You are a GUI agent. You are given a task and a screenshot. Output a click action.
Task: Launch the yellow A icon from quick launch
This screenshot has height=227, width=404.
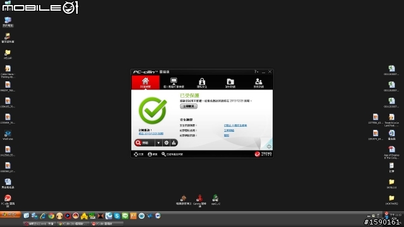click(x=84, y=216)
